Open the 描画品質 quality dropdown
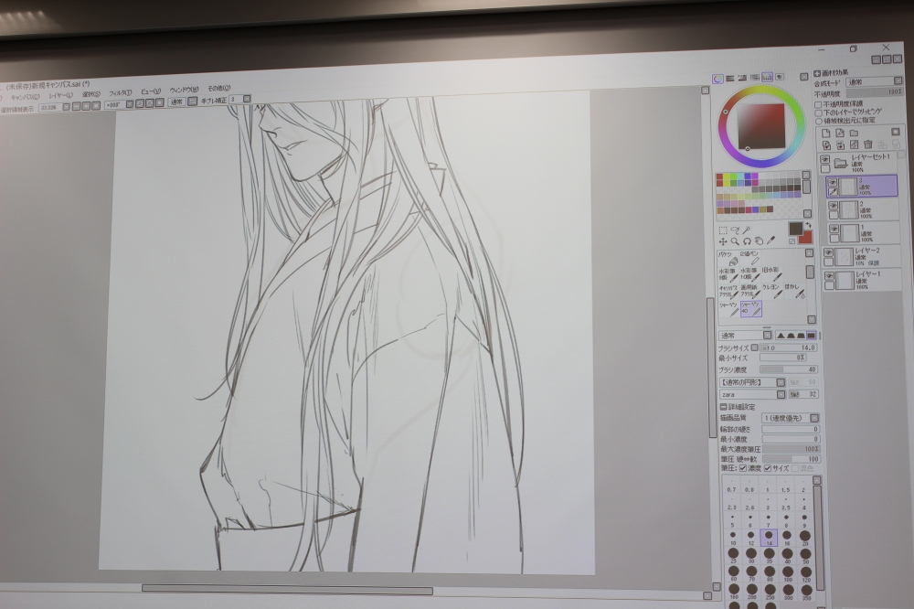This screenshot has width=914, height=609. (791, 418)
